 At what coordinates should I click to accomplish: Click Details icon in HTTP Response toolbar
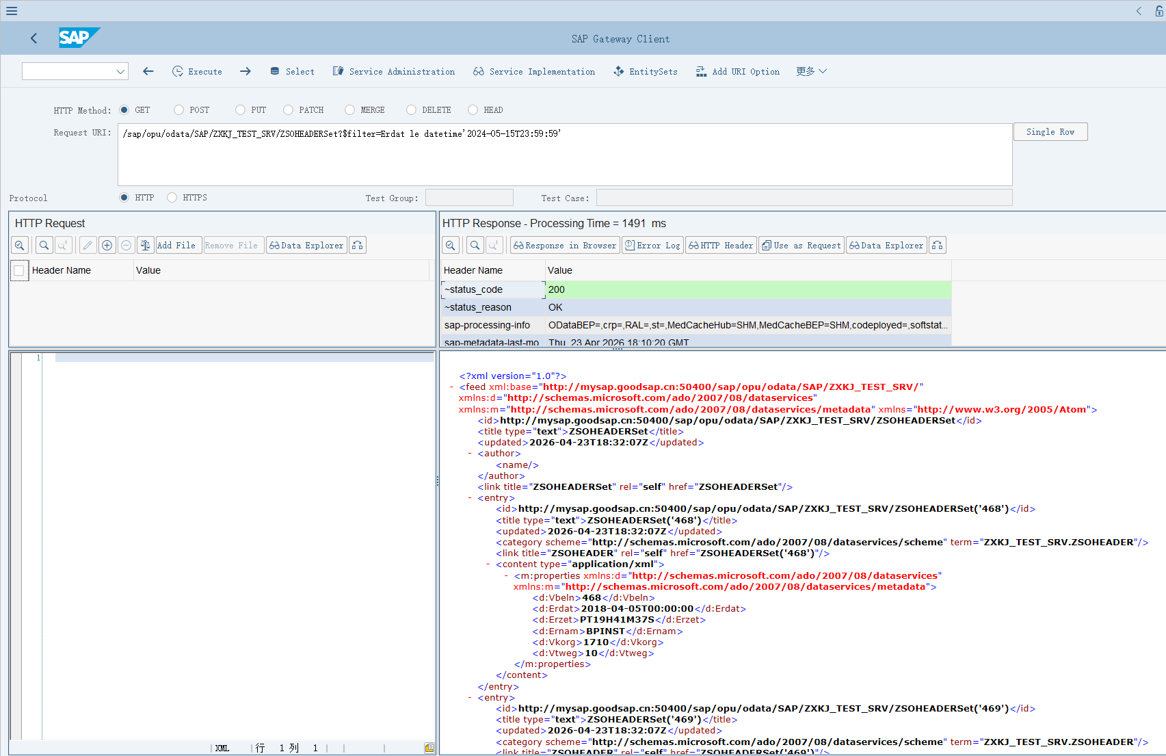[x=451, y=245]
